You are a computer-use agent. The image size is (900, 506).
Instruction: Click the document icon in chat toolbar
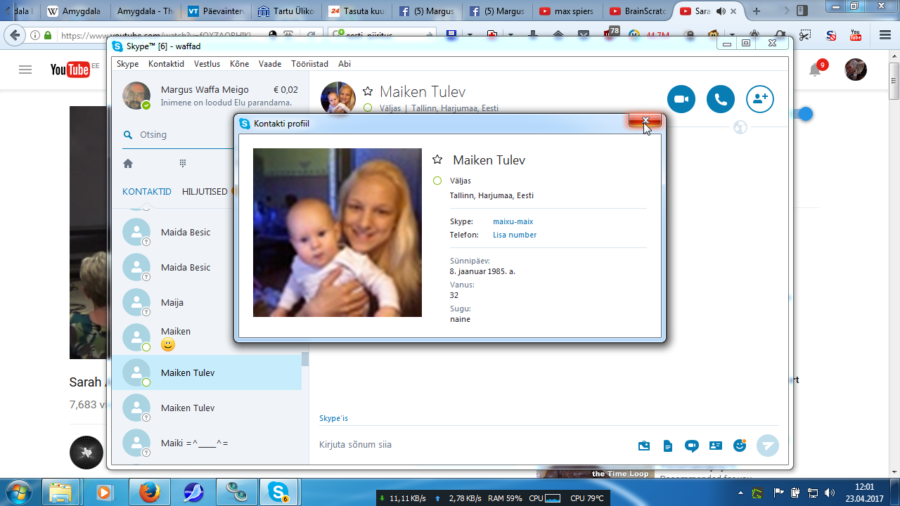[668, 446]
